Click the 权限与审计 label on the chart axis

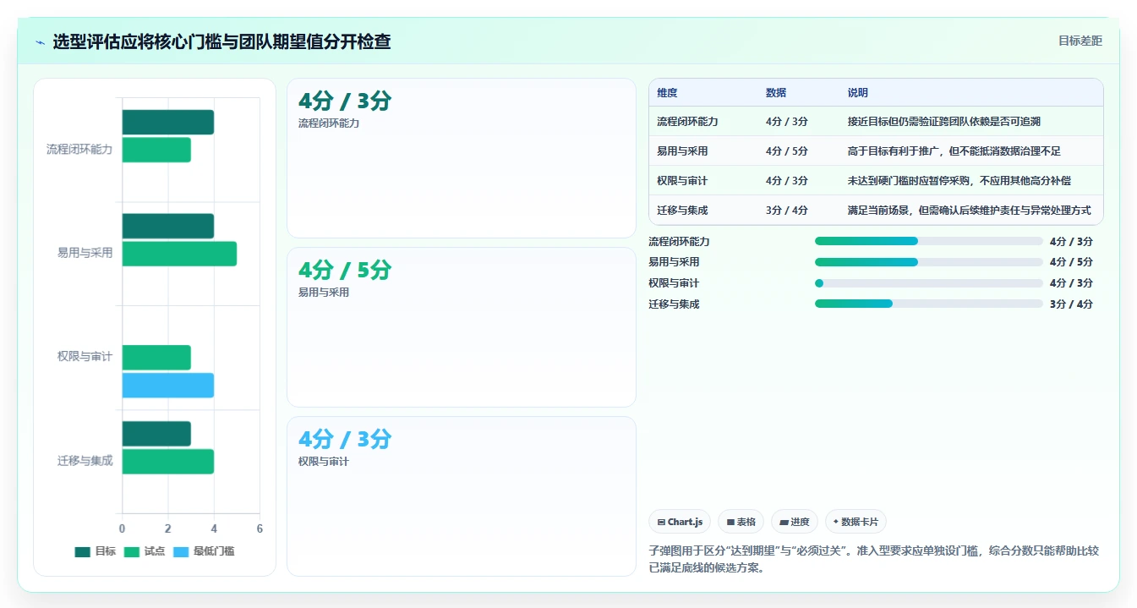tap(85, 357)
